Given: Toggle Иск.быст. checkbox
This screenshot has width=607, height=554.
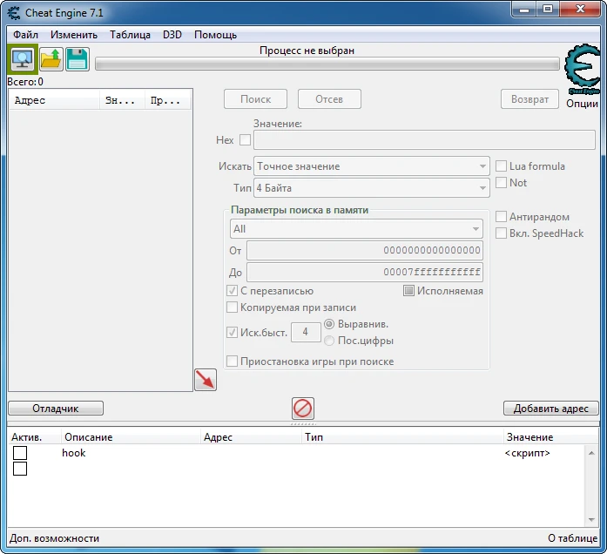Looking at the screenshot, I should (x=232, y=332).
